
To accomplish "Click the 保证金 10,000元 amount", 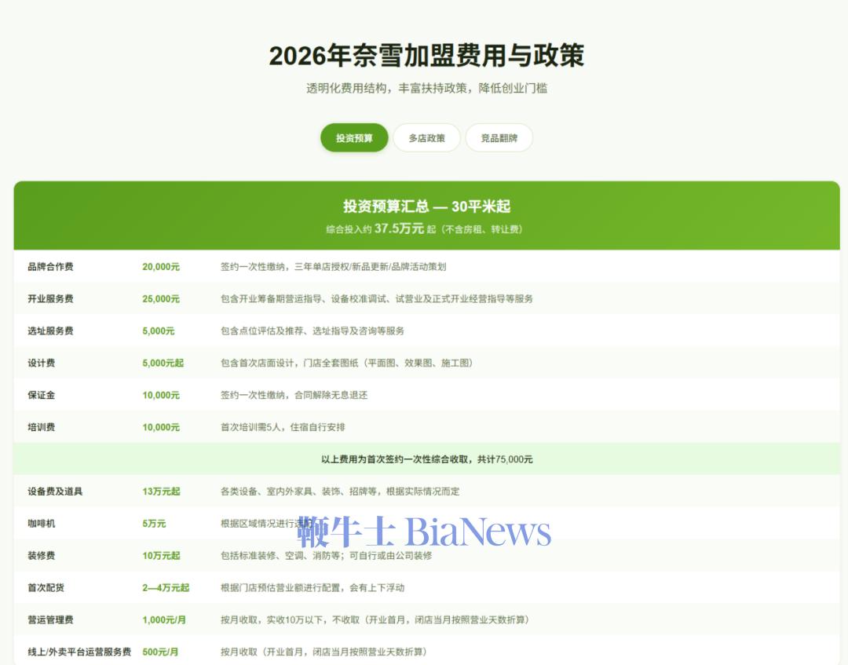I will tap(161, 395).
